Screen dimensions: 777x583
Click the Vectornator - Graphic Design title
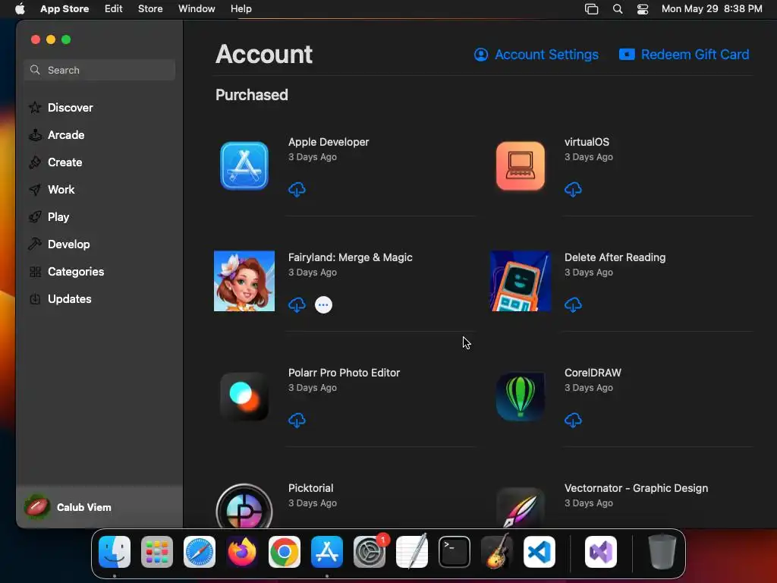pos(637,488)
